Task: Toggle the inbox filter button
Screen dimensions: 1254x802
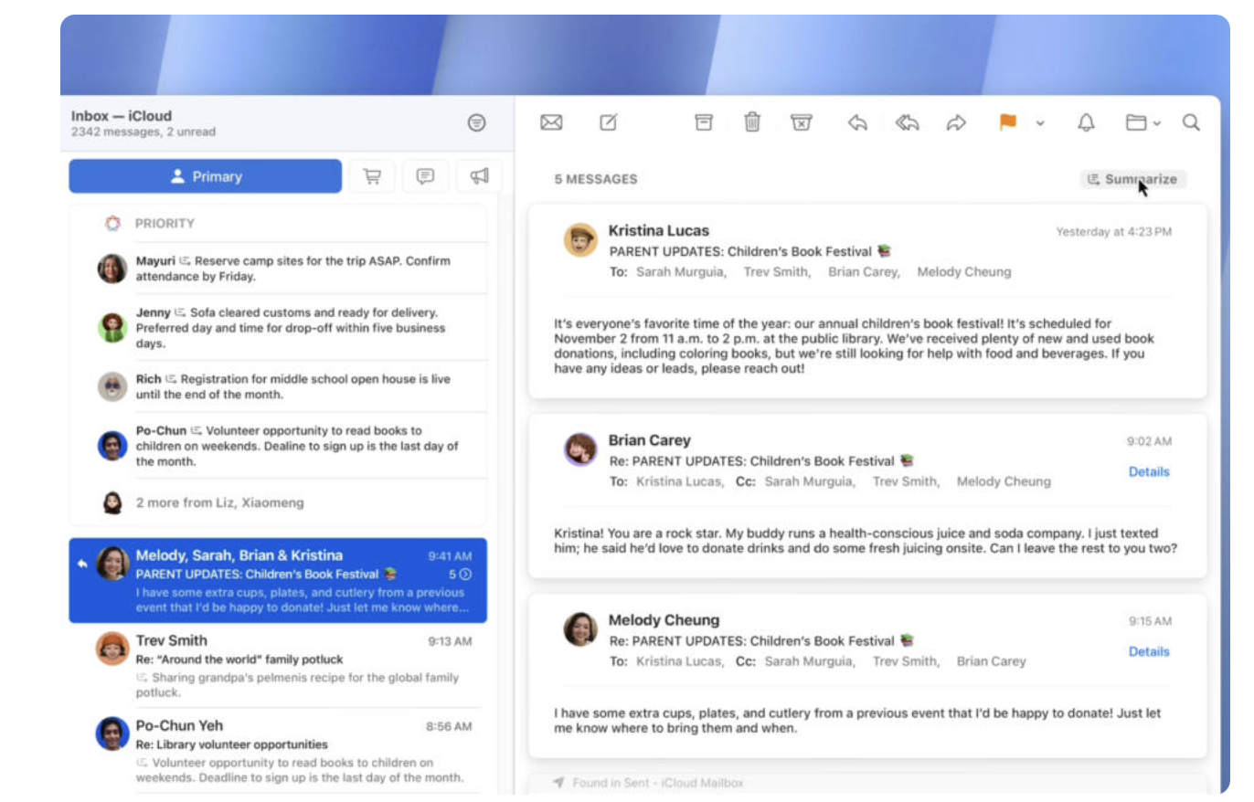Action: [x=476, y=122]
